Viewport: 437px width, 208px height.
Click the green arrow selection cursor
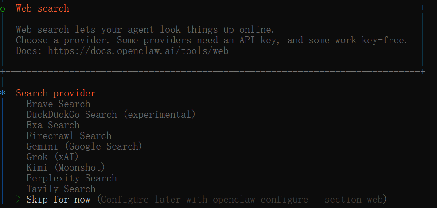[x=19, y=199]
